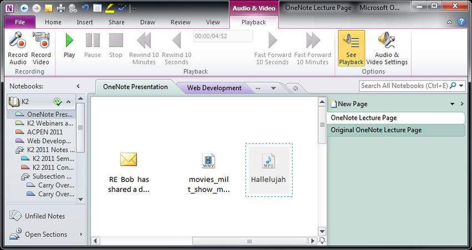
Task: Click the K2 notebook sync status icon
Action: pos(58,102)
